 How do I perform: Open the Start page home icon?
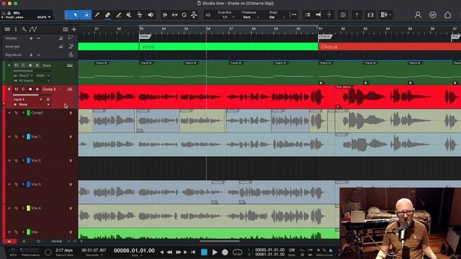tap(447, 14)
